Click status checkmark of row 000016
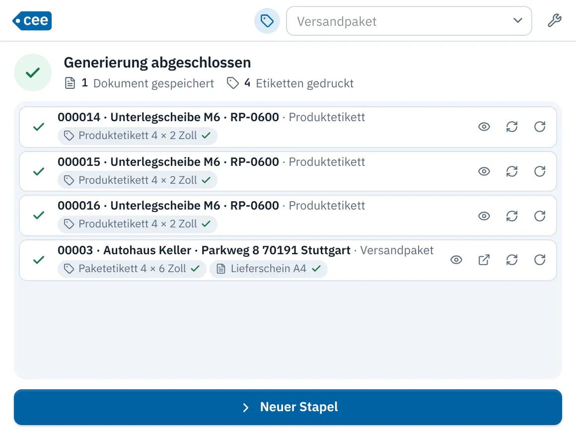Viewport: 576px width, 437px height. click(39, 216)
